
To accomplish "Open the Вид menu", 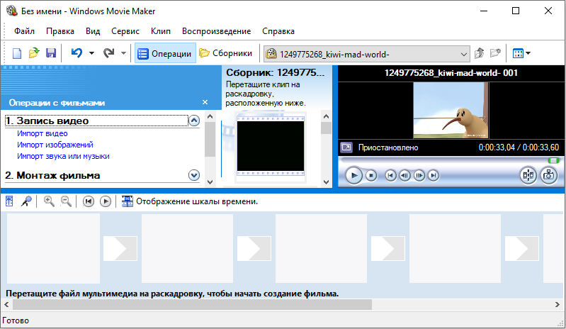I will tap(93, 31).
